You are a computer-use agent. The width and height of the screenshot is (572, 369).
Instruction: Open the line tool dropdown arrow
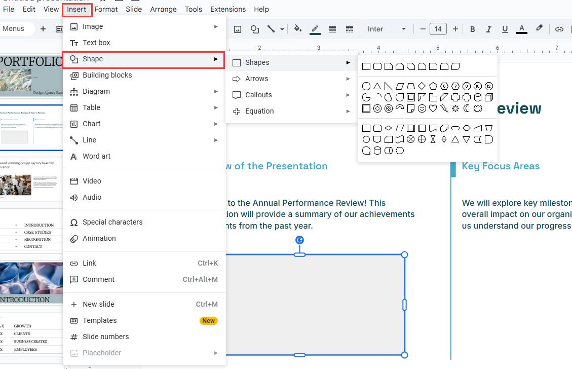tap(282, 29)
